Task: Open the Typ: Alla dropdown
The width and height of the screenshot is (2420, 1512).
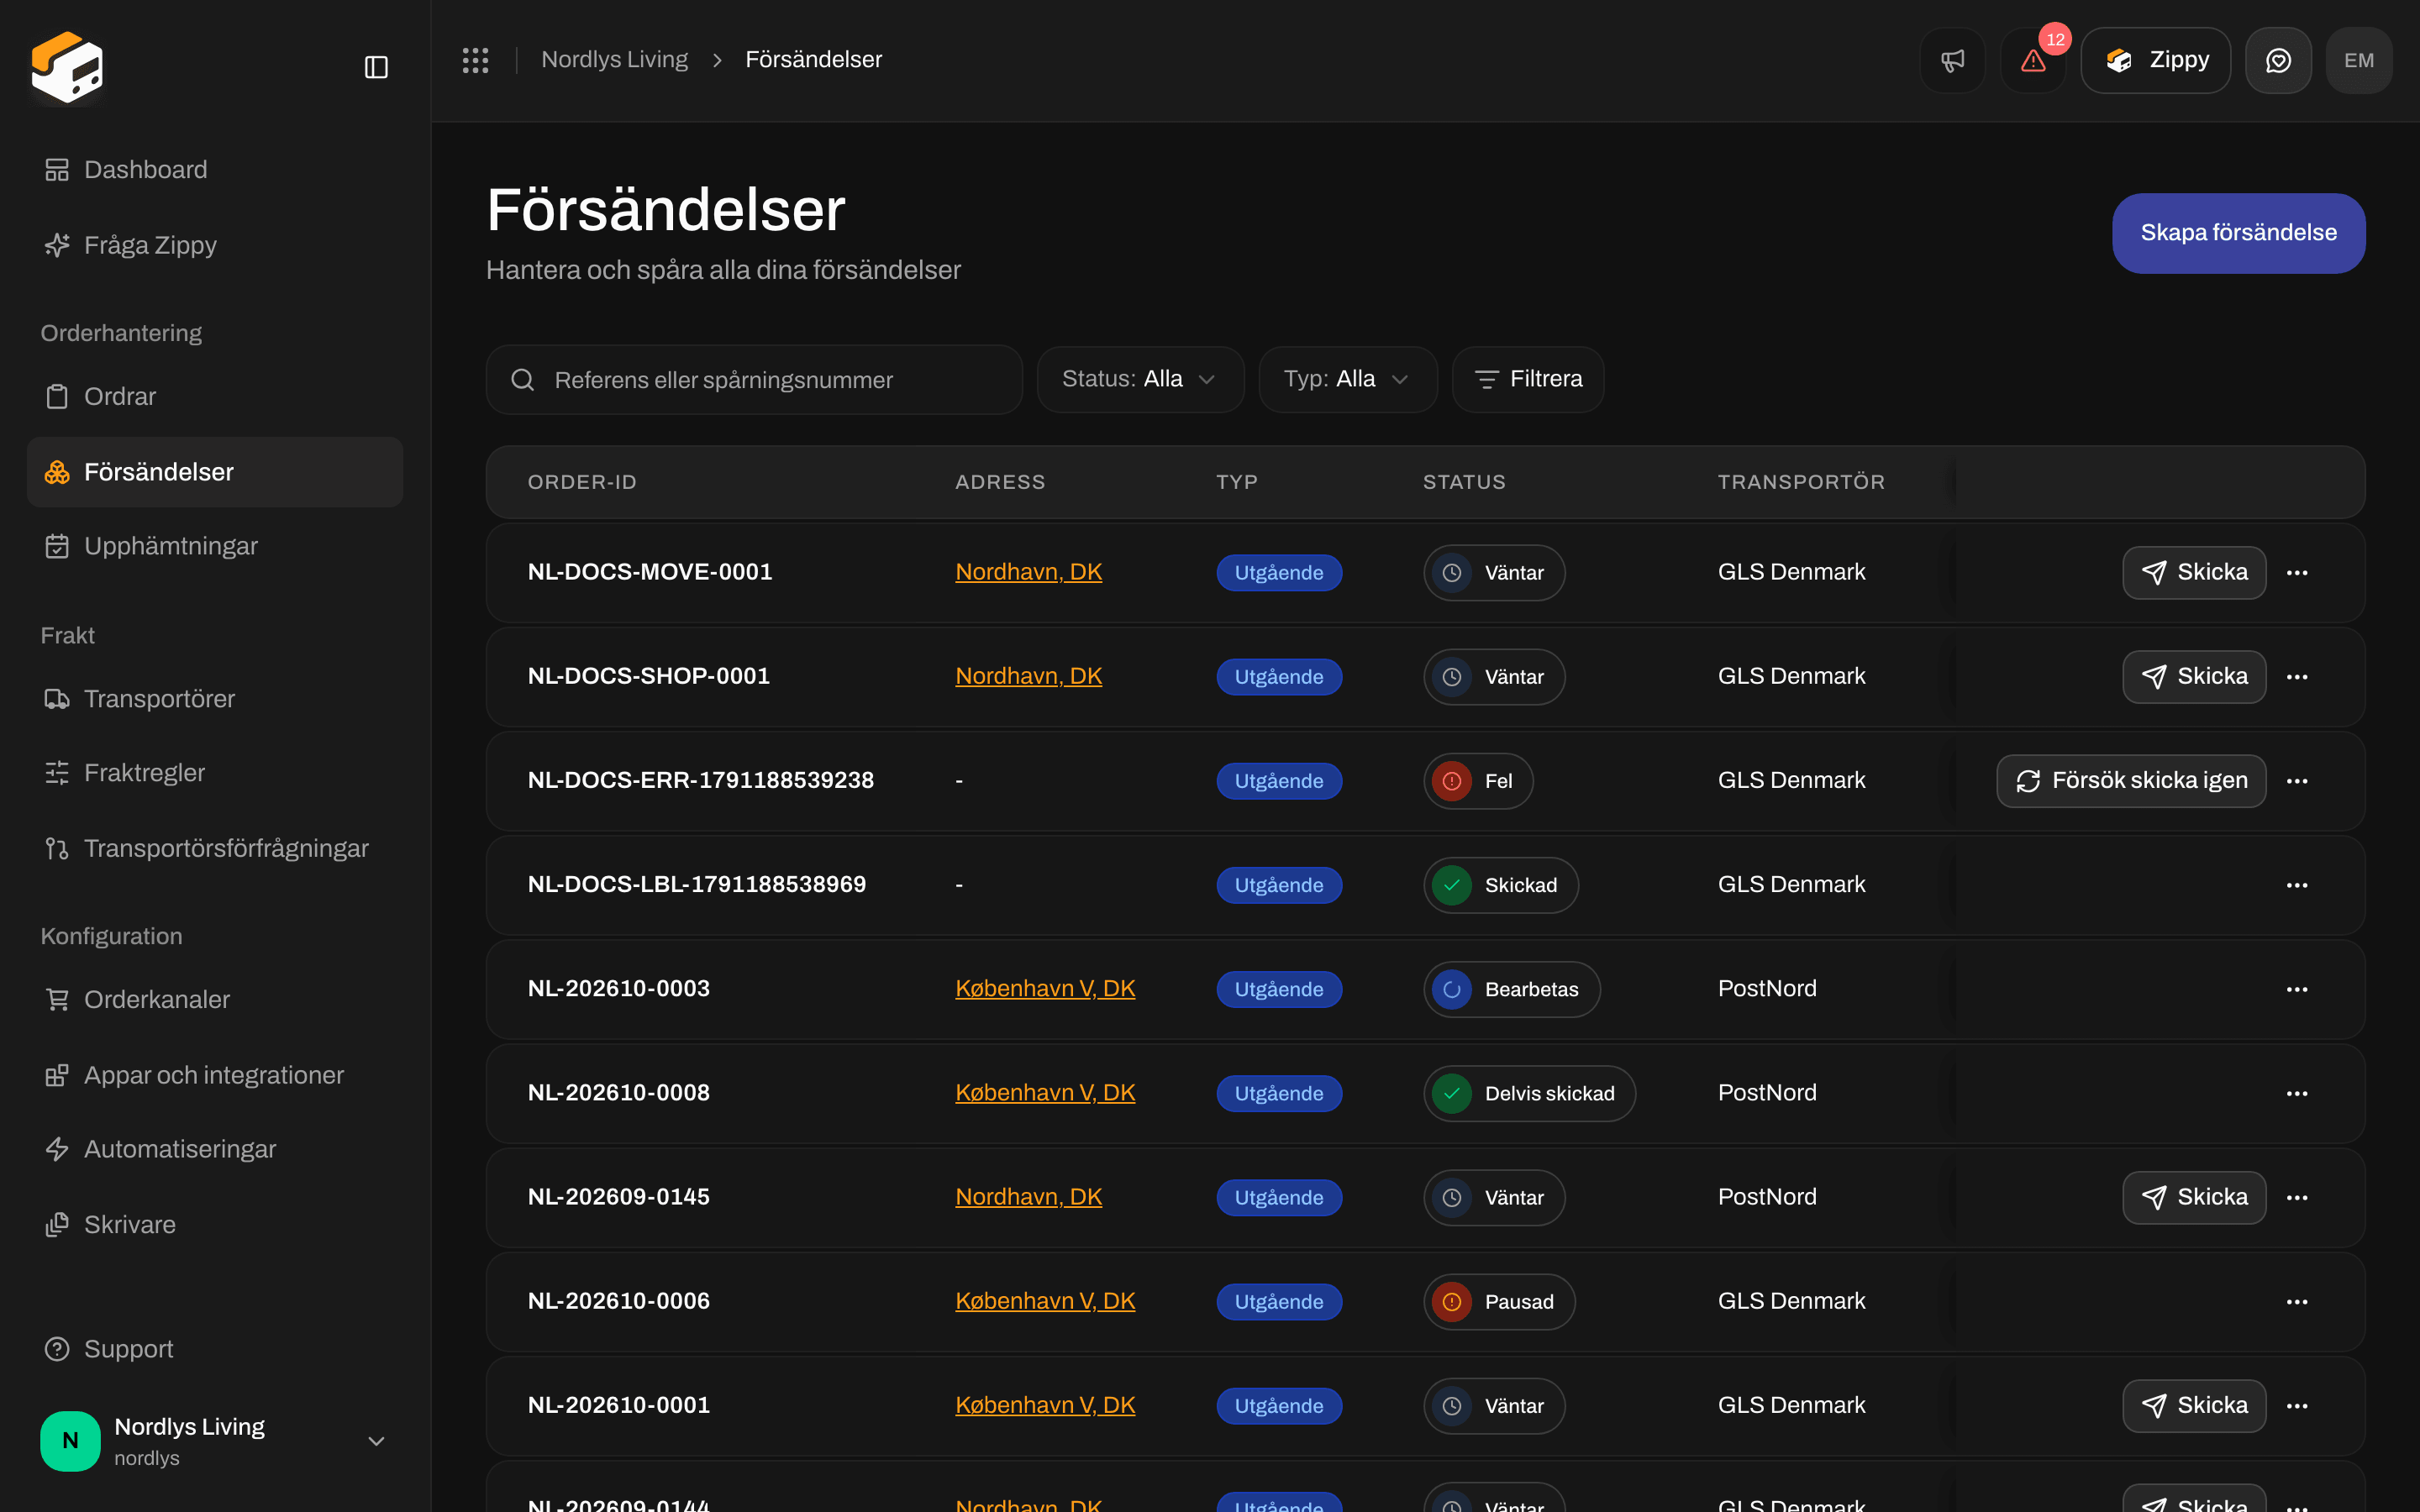Action: tap(1347, 379)
